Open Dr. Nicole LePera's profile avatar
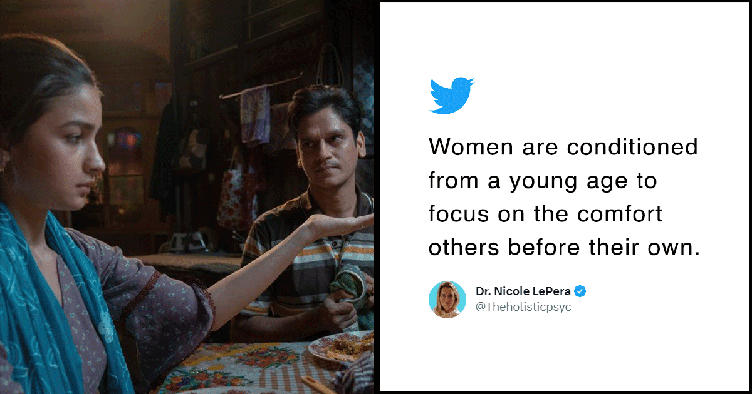 coord(447,300)
